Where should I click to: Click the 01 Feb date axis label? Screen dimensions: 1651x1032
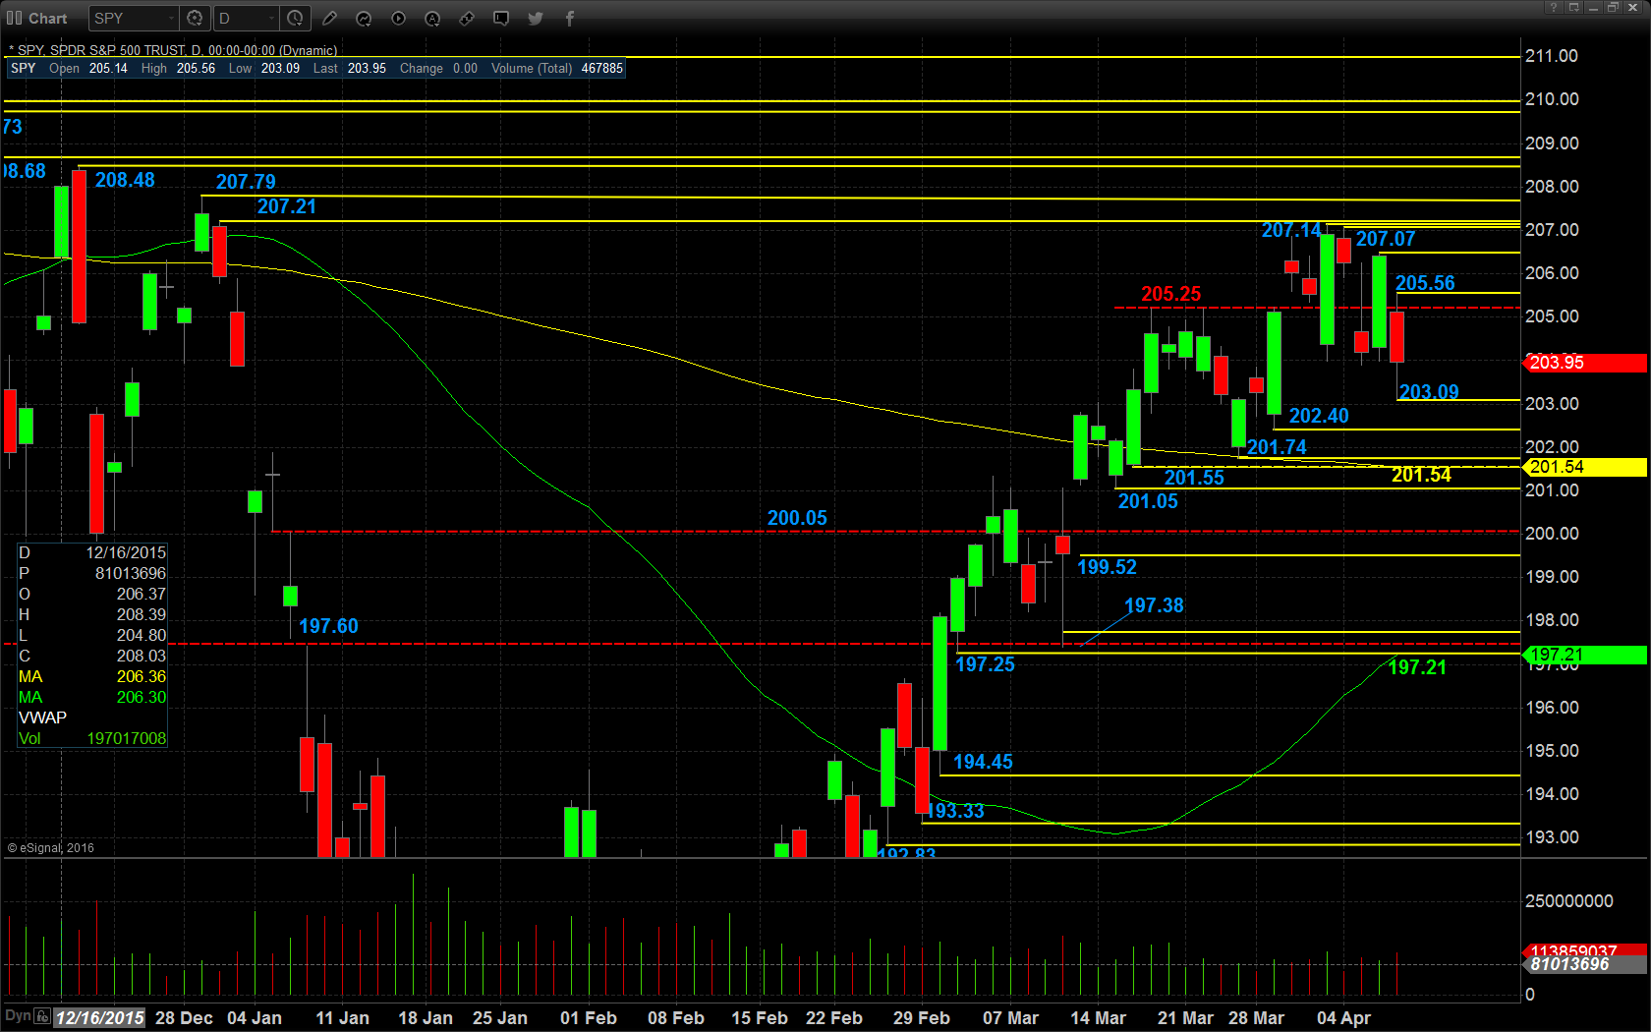click(x=589, y=1018)
